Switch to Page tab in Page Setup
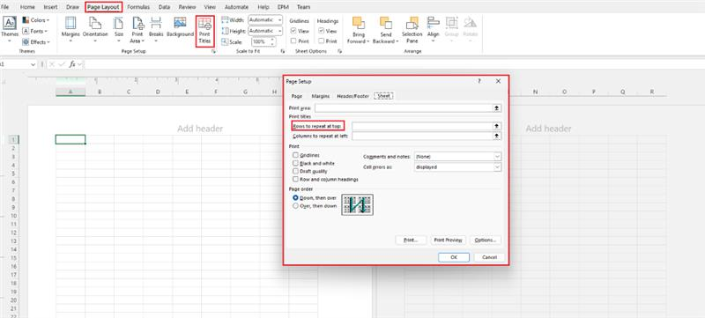The width and height of the screenshot is (705, 318). [x=297, y=96]
